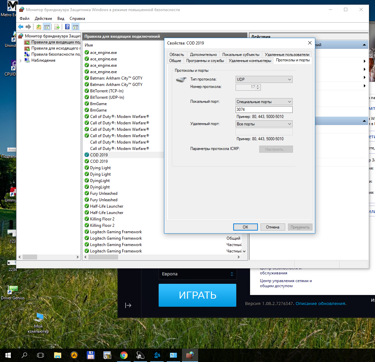375x362 pixels.
Task: Open taskbar search magnifier
Action: point(24,355)
